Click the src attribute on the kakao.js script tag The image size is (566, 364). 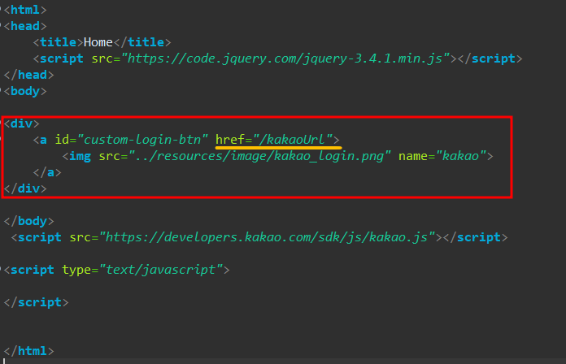coord(80,237)
